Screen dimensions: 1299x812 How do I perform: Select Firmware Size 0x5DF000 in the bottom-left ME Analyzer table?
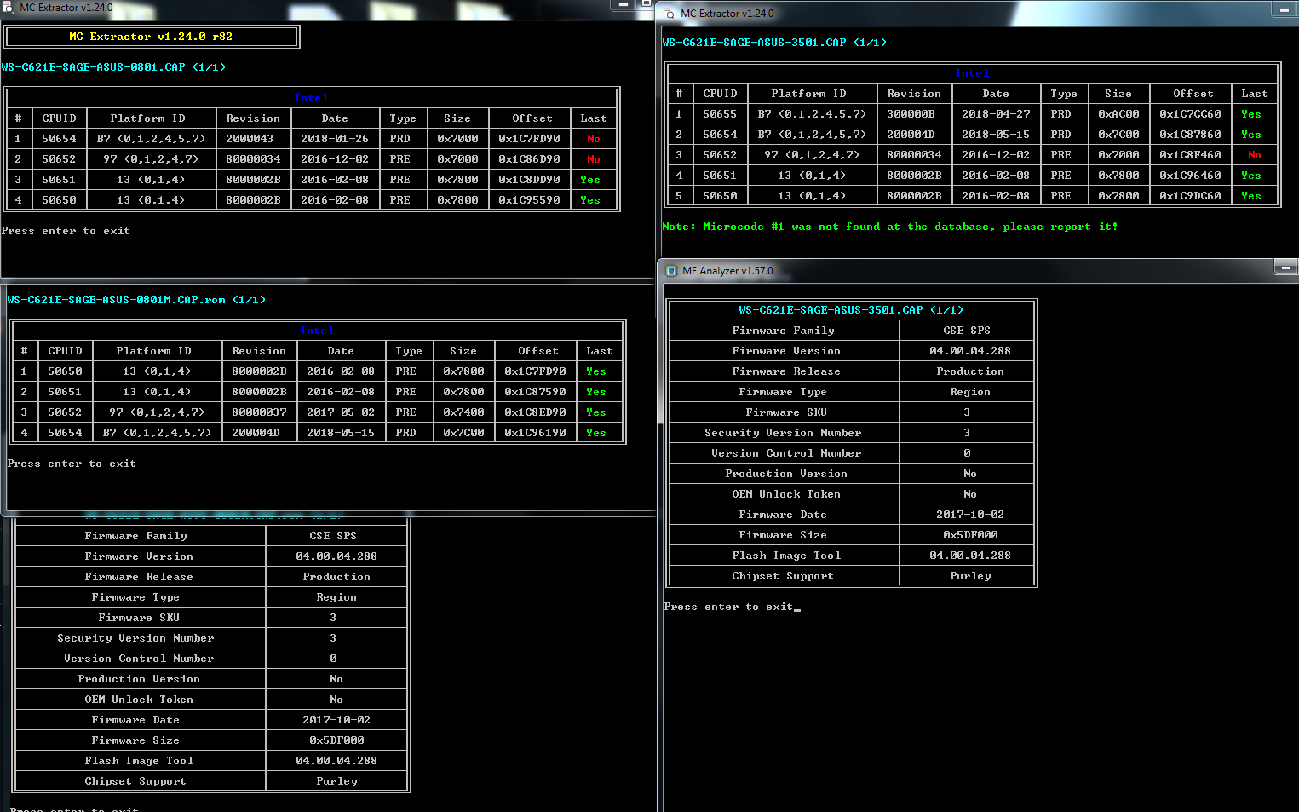[336, 740]
